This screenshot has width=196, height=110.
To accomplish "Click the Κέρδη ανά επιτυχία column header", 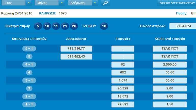I will click(170, 39).
